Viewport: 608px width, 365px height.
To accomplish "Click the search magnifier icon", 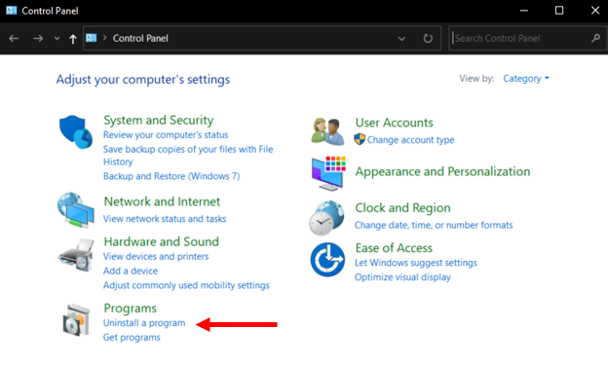I will [596, 38].
